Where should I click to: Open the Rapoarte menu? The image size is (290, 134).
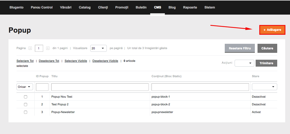[x=190, y=7]
